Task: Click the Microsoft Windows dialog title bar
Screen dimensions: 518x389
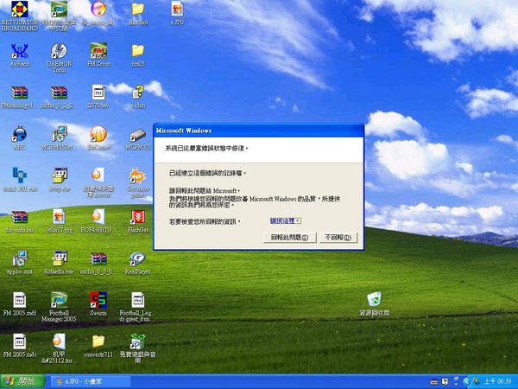Action: (259, 131)
